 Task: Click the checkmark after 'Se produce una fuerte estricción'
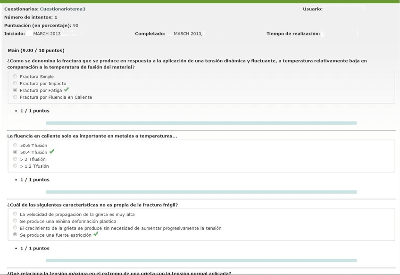click(96, 234)
